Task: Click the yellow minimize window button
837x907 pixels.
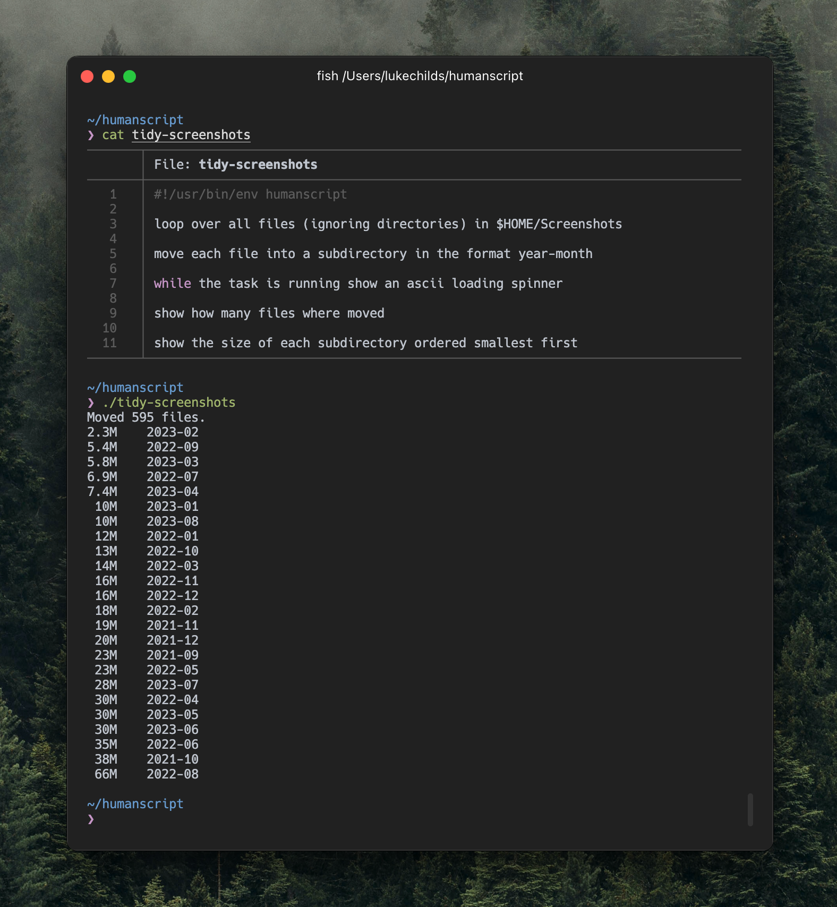Action: click(108, 76)
